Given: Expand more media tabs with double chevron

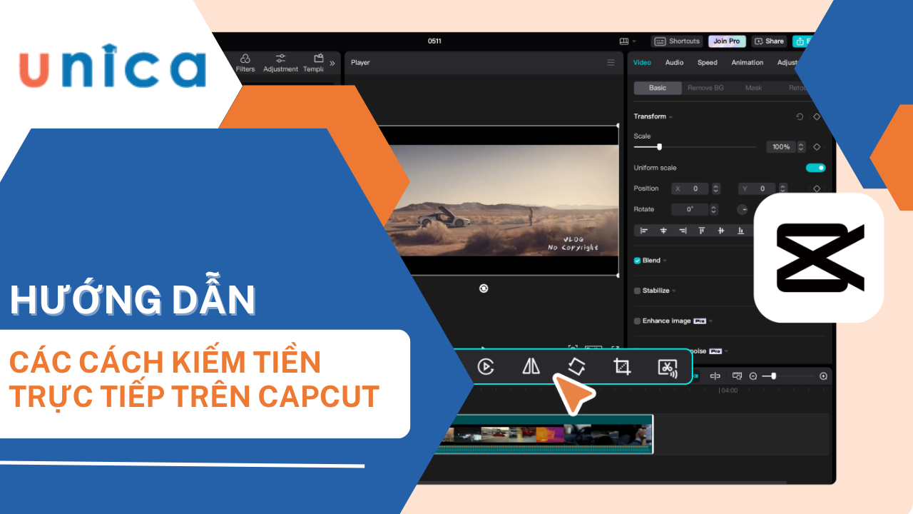Looking at the screenshot, I should (x=332, y=64).
